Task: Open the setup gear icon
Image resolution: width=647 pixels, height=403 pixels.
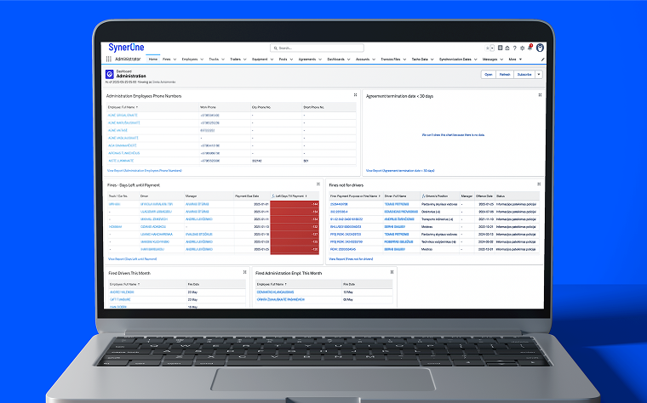Action: tap(522, 48)
